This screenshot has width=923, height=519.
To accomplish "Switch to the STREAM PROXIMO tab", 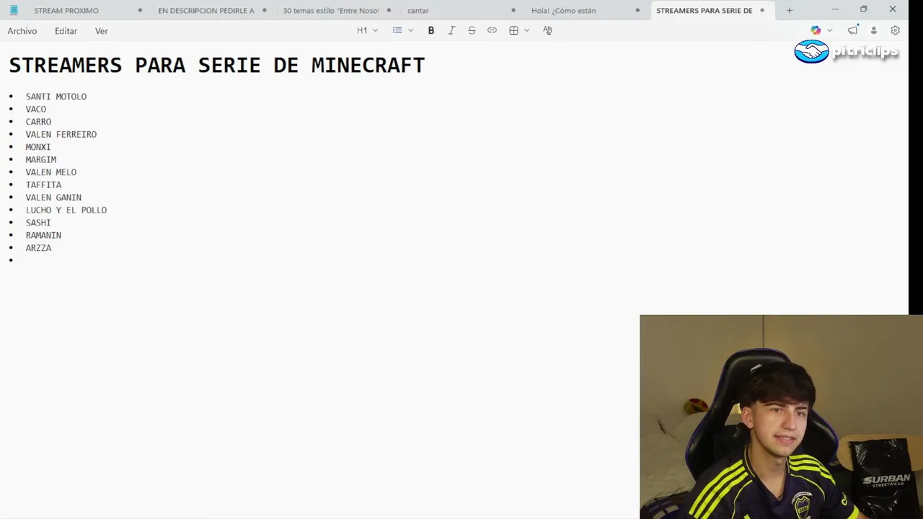I will tap(66, 10).
